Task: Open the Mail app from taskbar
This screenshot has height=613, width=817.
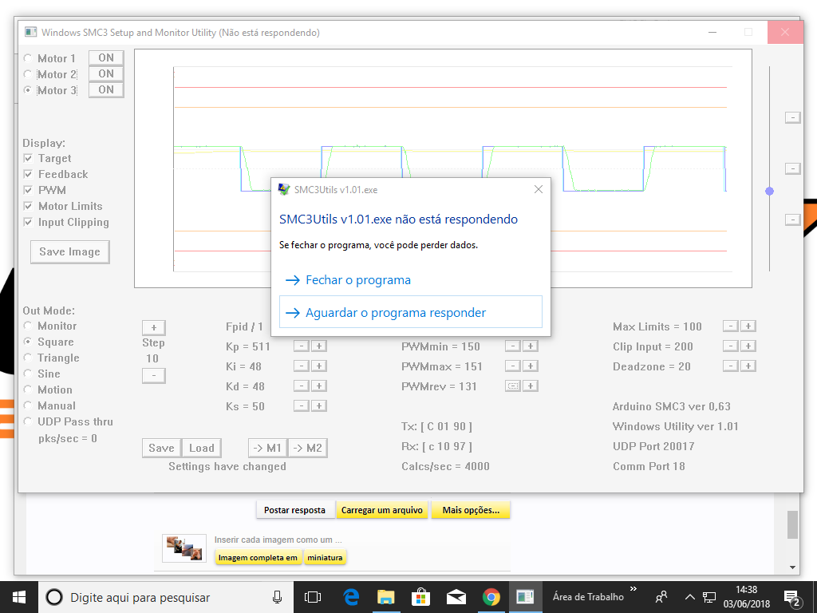Action: click(x=456, y=597)
